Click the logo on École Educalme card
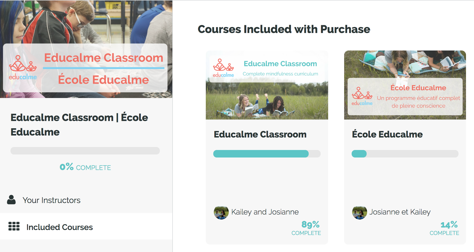474x252 pixels. point(362,96)
